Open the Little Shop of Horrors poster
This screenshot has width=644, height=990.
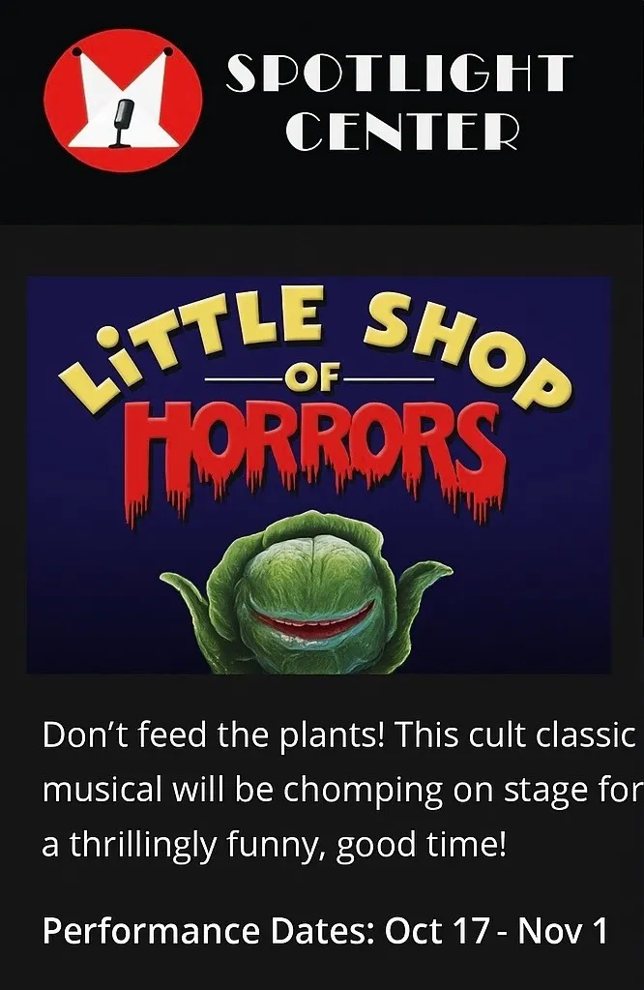(x=318, y=475)
